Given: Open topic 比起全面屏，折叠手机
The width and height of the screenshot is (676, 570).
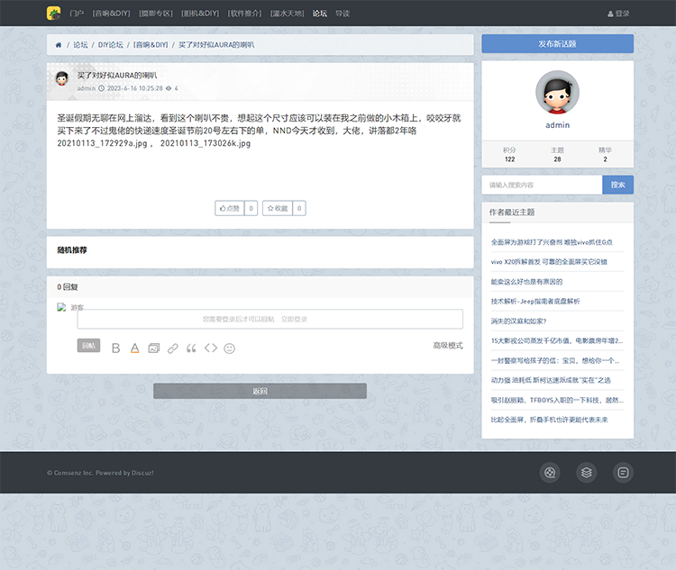Looking at the screenshot, I should click(550, 420).
